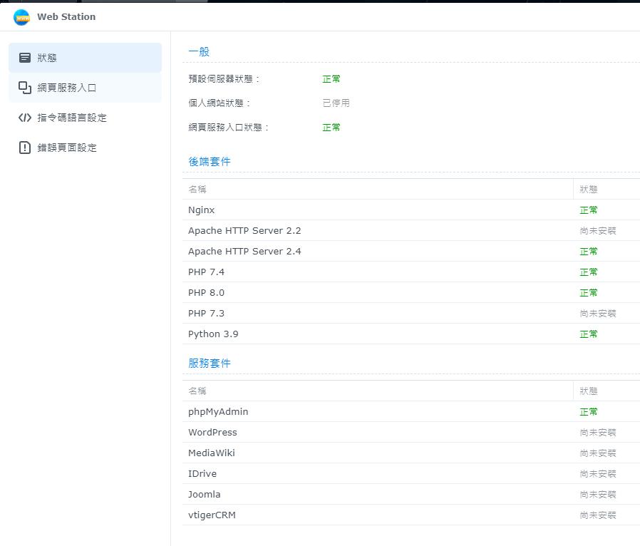The image size is (640, 546).
Task: Select the WordPress row
Action: (411, 433)
